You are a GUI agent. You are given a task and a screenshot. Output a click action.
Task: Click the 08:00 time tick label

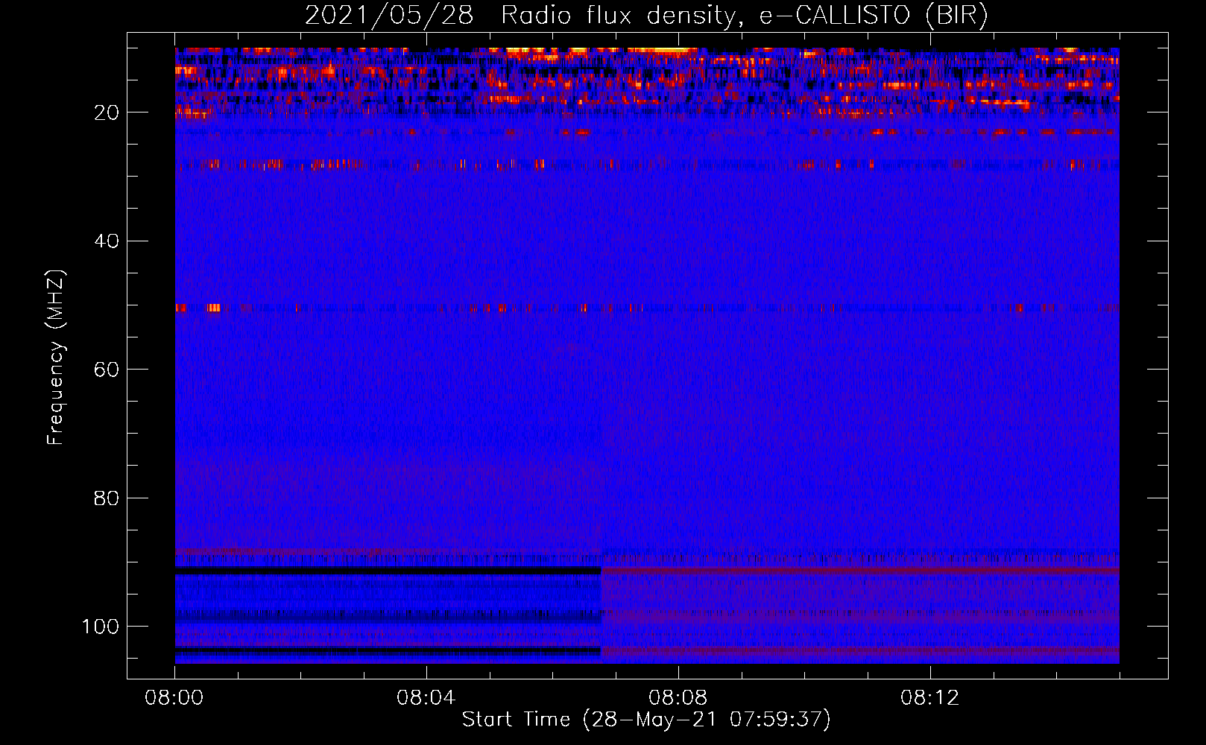(x=174, y=698)
